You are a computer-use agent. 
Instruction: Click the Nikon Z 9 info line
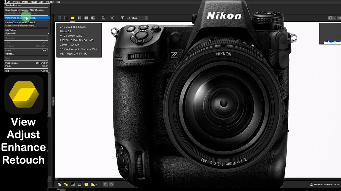pyautogui.click(x=66, y=31)
